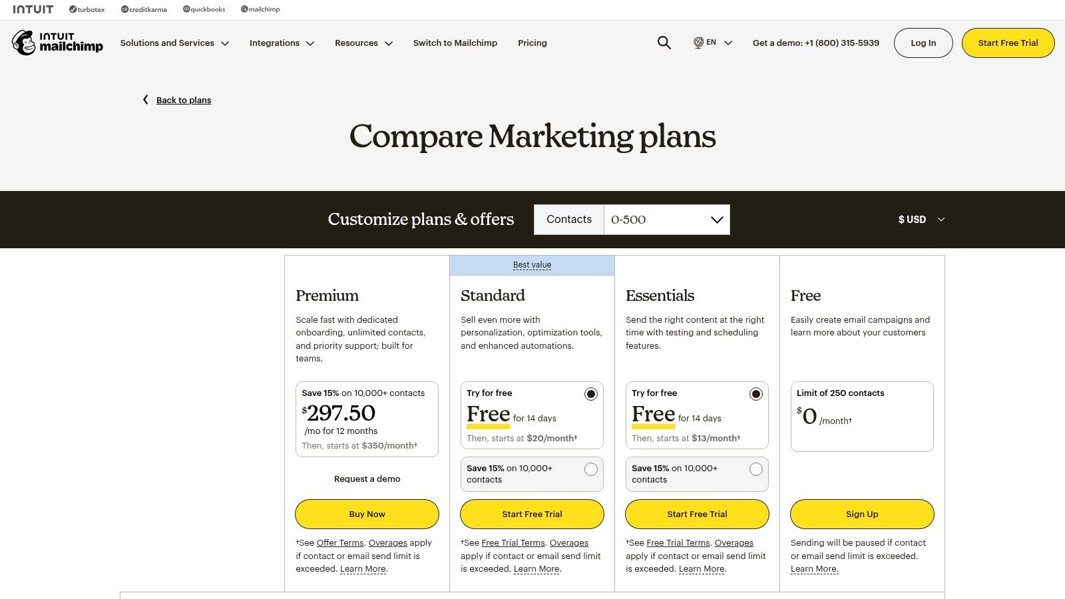Select Try for free for the Standard plan
This screenshot has width=1065, height=599.
click(590, 393)
